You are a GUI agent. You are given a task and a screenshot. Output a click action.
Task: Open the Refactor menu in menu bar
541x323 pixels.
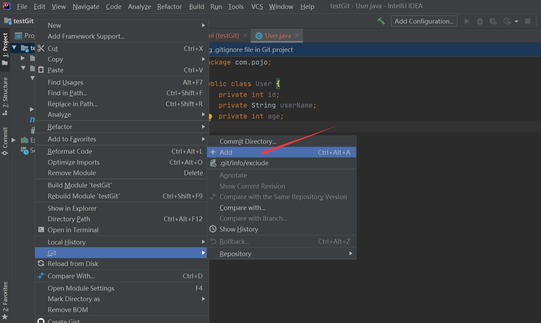pos(169,6)
